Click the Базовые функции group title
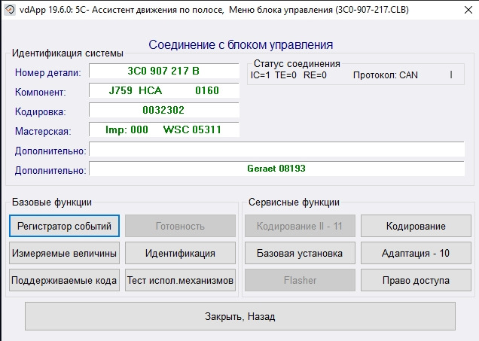This screenshot has width=479, height=341. point(52,202)
